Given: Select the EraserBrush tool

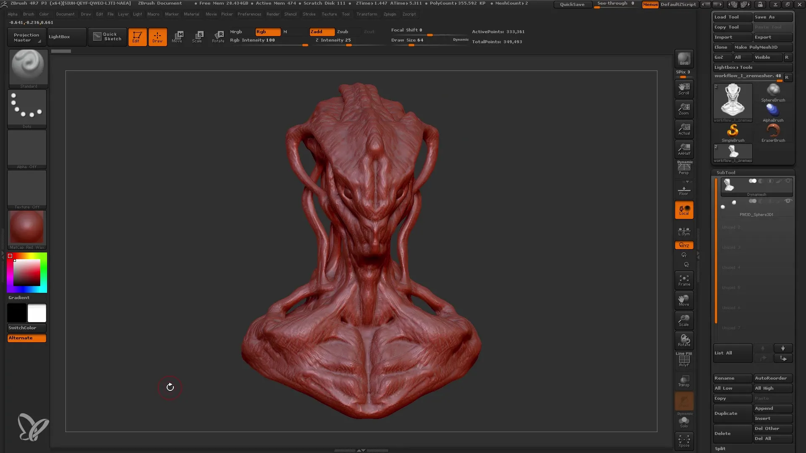Looking at the screenshot, I should [x=773, y=130].
